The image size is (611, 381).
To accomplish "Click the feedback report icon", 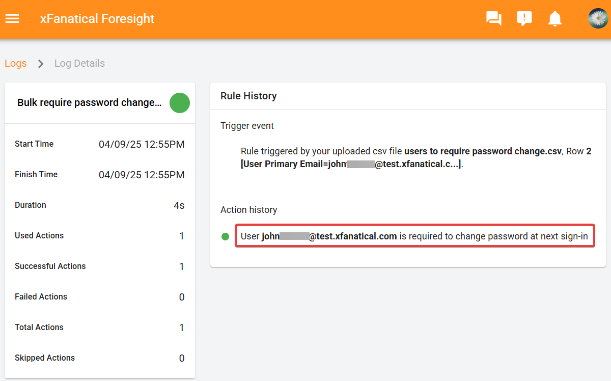I will point(524,19).
